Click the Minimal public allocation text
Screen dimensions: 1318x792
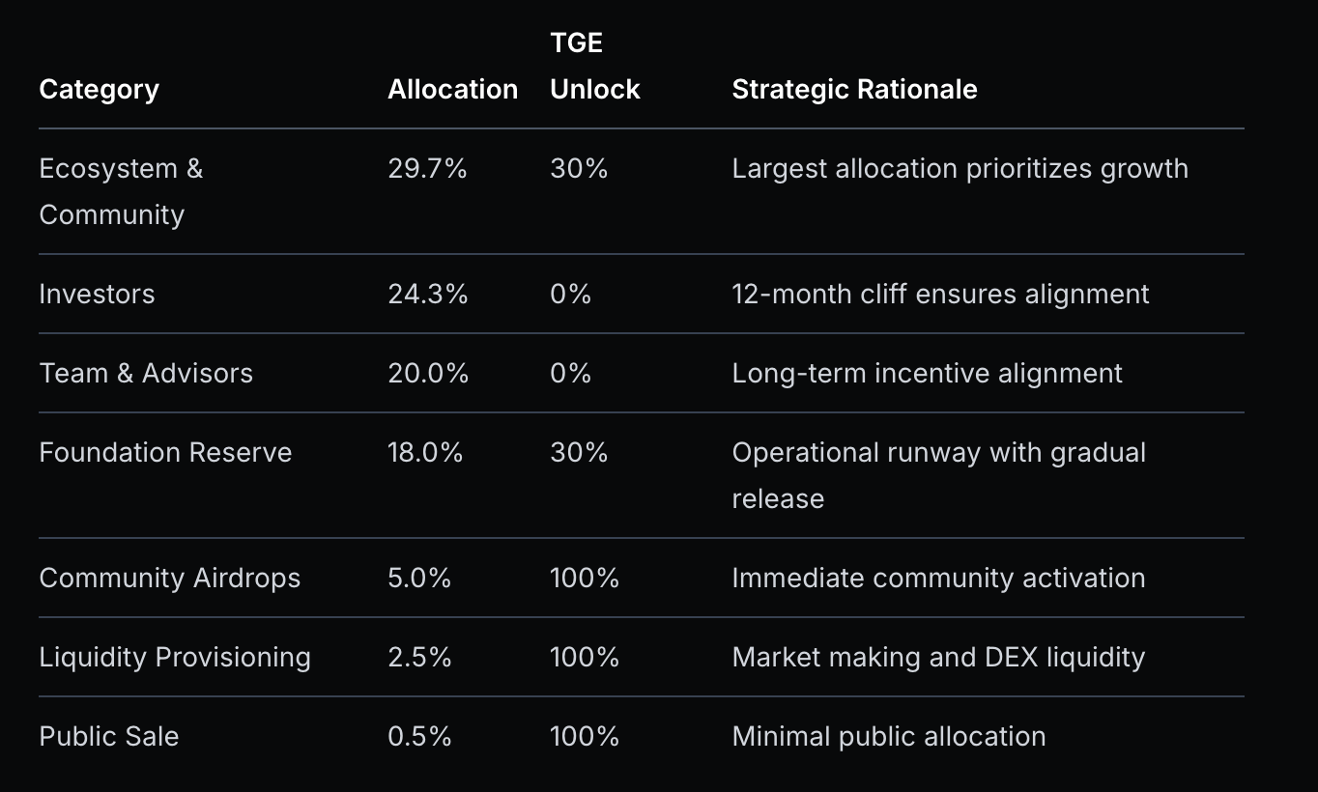(888, 736)
